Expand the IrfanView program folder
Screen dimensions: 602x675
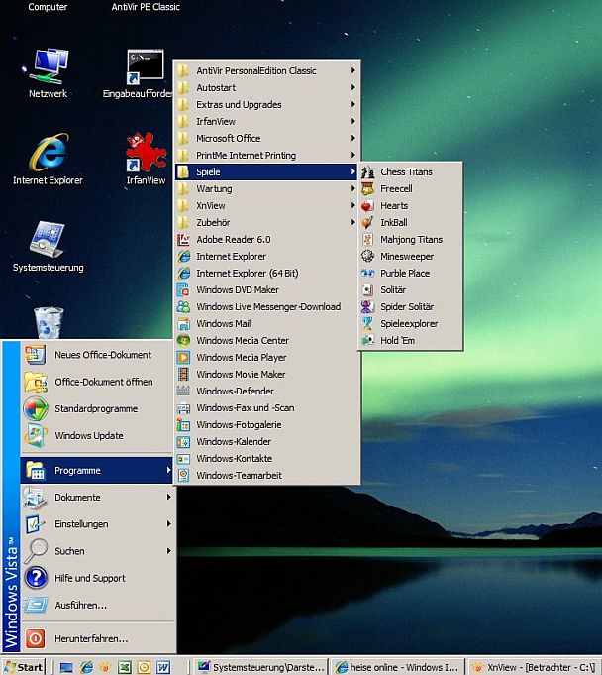[x=266, y=121]
